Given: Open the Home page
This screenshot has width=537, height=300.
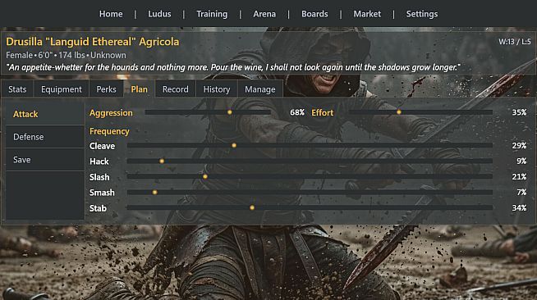Looking at the screenshot, I should tap(111, 14).
